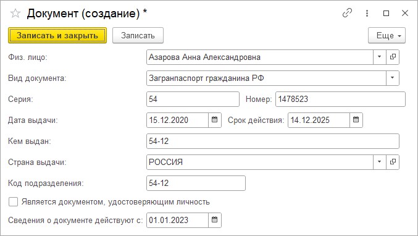Enable Является документом, удостоверяющим личность checkbox
The width and height of the screenshot is (418, 236).
tap(13, 202)
